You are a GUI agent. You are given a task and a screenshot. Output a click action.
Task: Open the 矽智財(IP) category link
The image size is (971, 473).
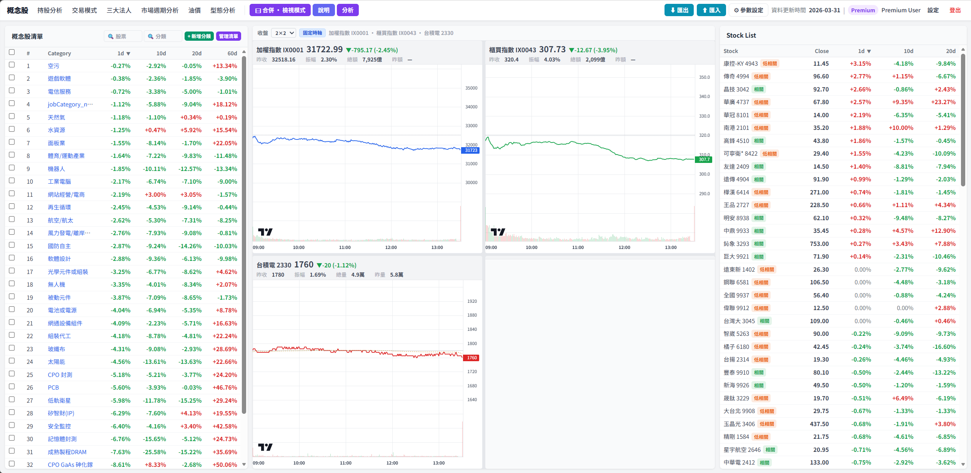point(61,413)
